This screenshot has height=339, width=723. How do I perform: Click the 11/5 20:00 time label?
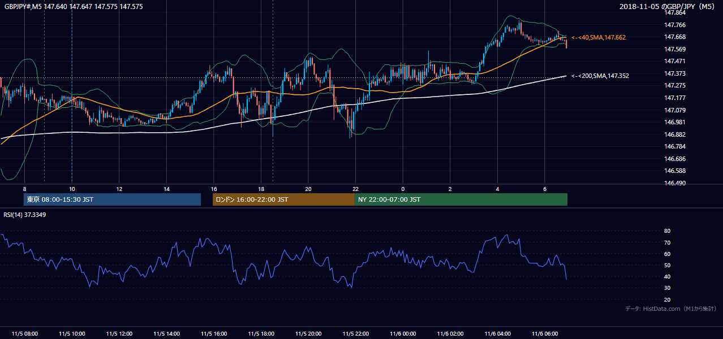[x=308, y=334]
